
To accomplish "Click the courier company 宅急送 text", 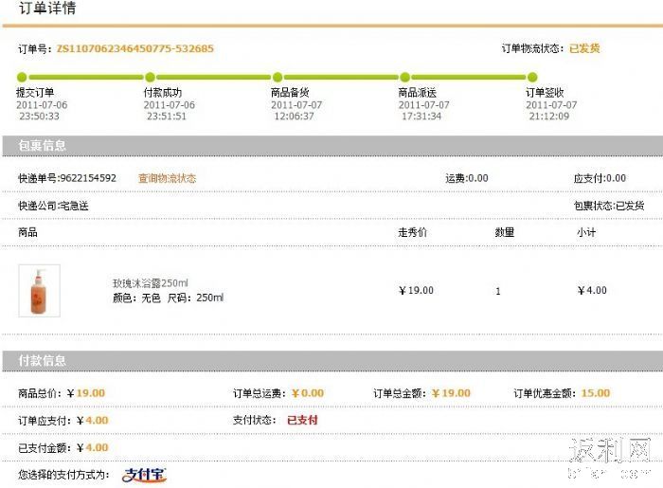I will [x=74, y=206].
